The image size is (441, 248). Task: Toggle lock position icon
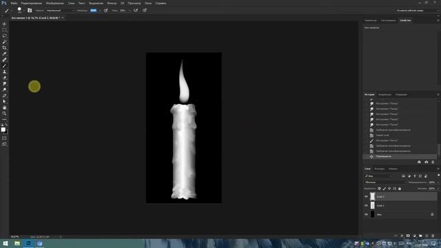coord(389,188)
